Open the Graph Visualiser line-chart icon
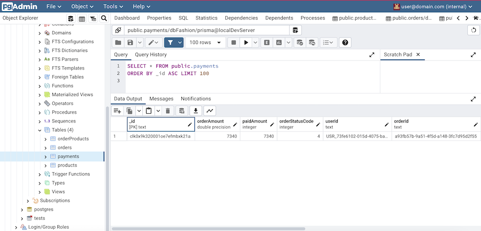Screen dimensions: 481x231 210,111
